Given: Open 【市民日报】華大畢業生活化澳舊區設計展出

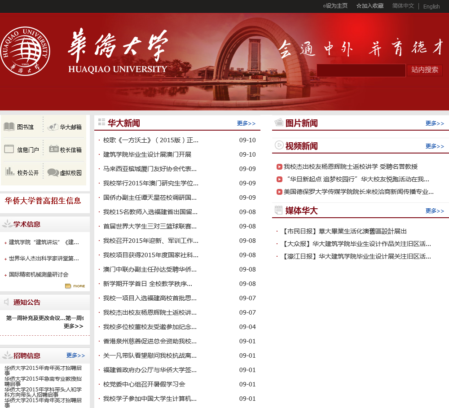Looking at the screenshot, I should pos(344,231).
